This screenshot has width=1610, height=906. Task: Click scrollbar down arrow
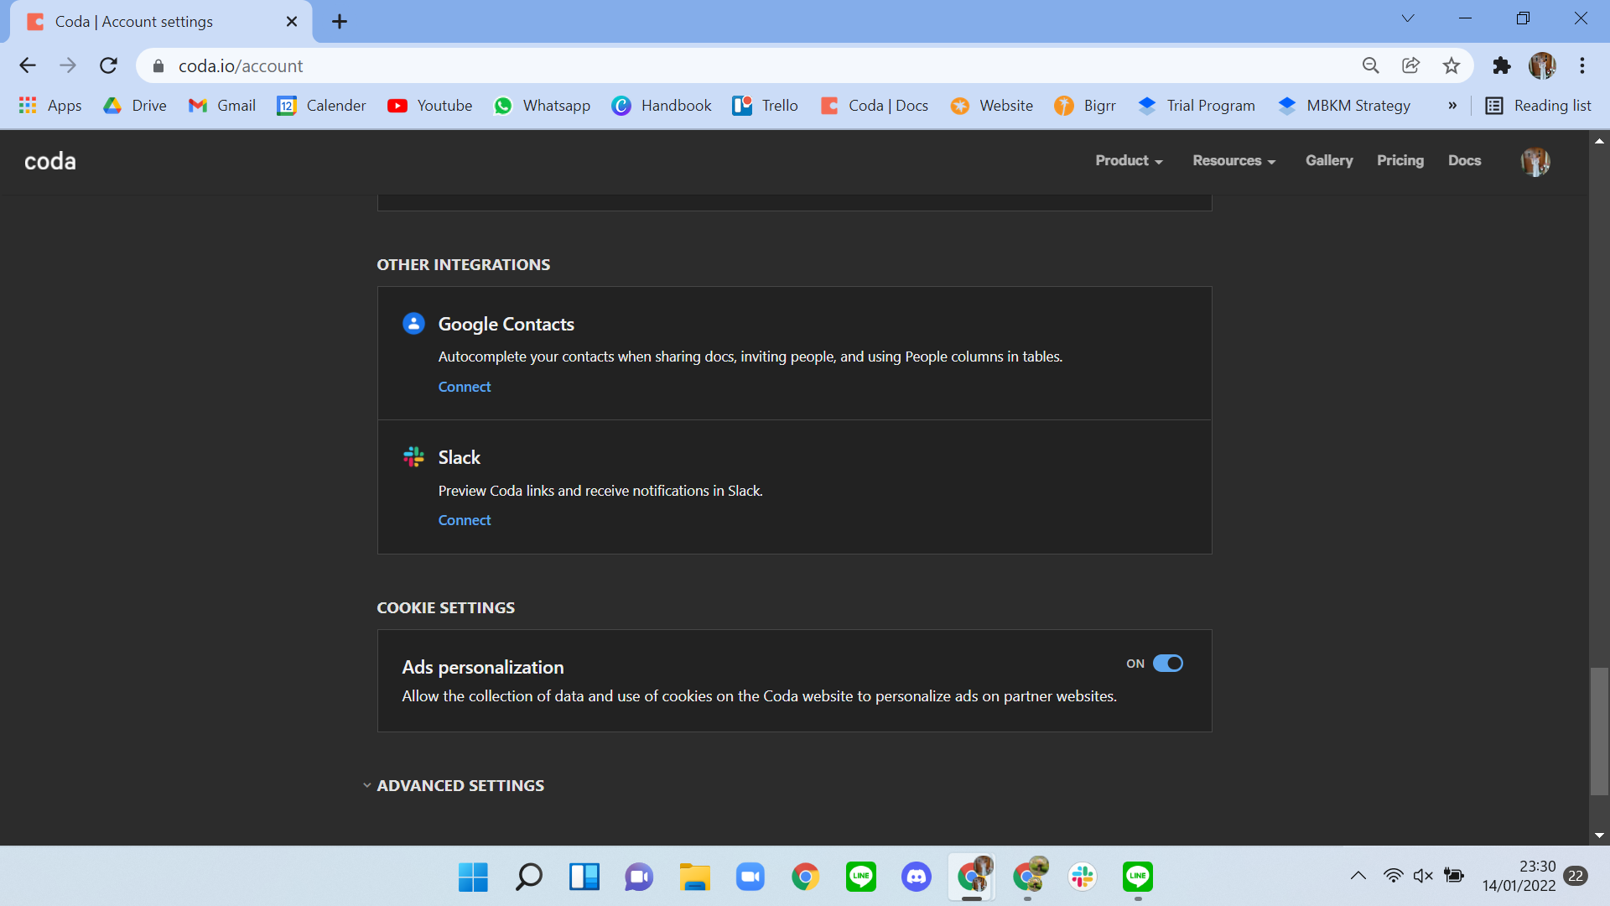[x=1599, y=836]
